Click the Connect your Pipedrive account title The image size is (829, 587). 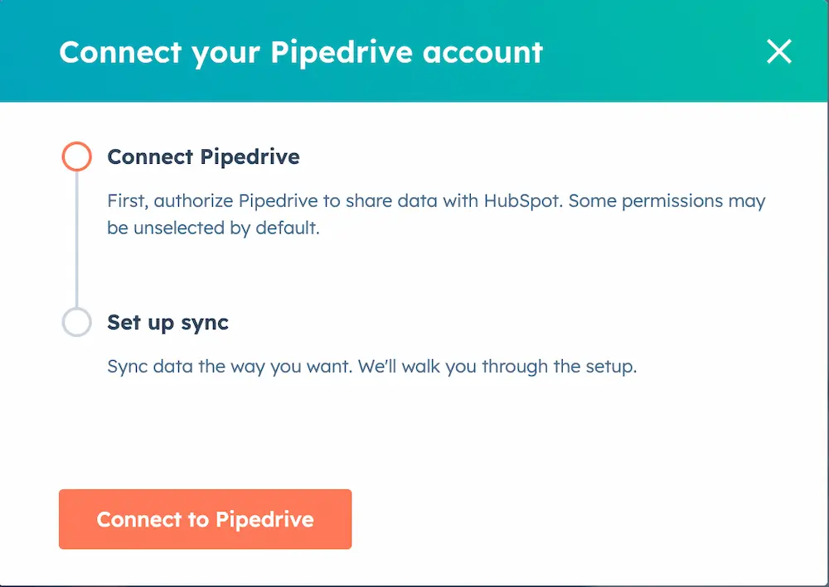tap(300, 51)
